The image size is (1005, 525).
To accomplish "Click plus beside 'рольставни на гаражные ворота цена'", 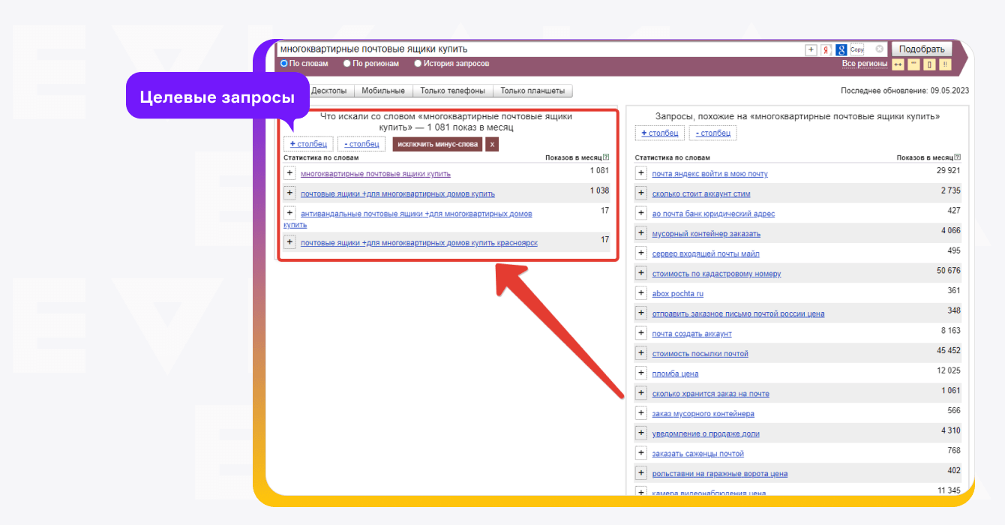I will tap(641, 473).
